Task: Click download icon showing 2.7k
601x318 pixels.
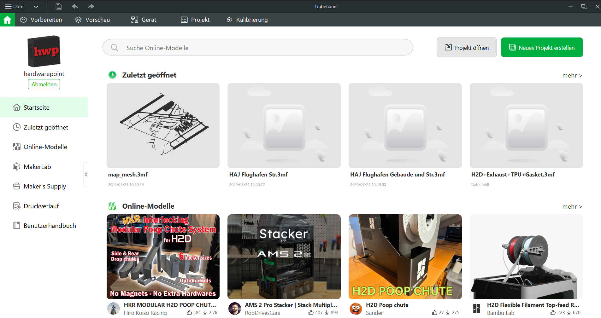Action: point(205,313)
